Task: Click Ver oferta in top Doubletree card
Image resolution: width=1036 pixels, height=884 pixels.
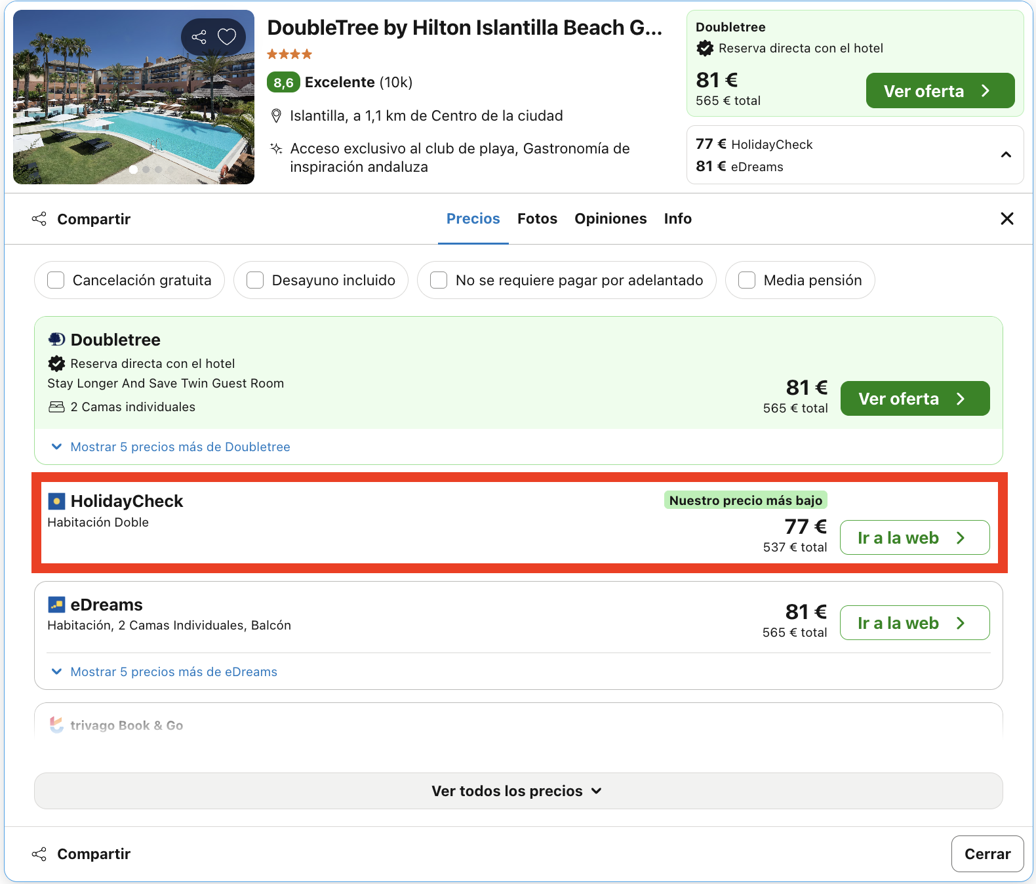Action: tap(940, 90)
